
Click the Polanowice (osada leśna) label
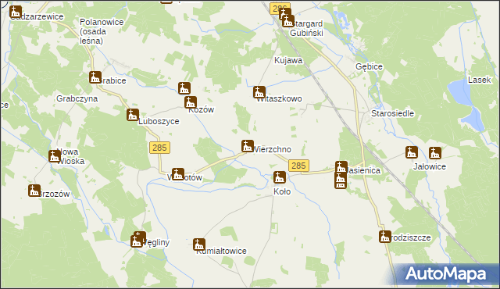pyautogui.click(x=102, y=31)
